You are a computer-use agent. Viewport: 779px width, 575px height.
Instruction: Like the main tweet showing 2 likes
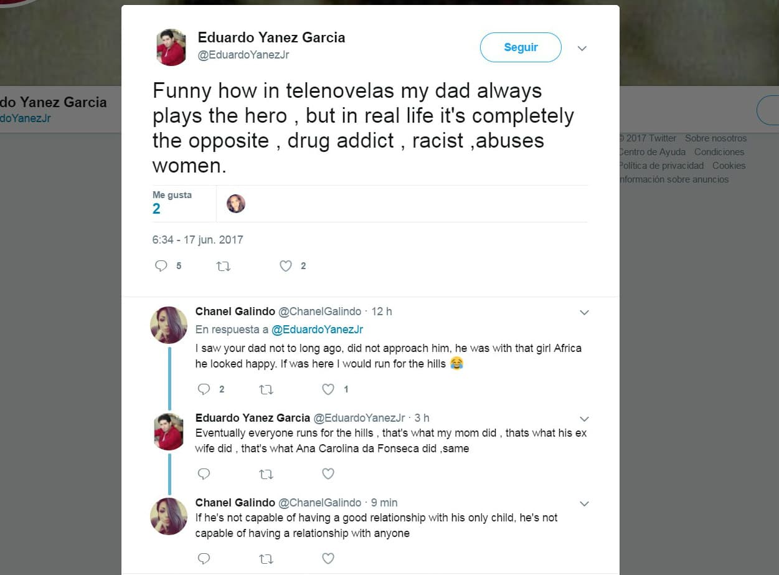point(286,266)
